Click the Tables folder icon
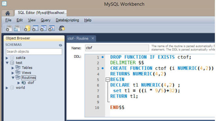 [x=18, y=68]
